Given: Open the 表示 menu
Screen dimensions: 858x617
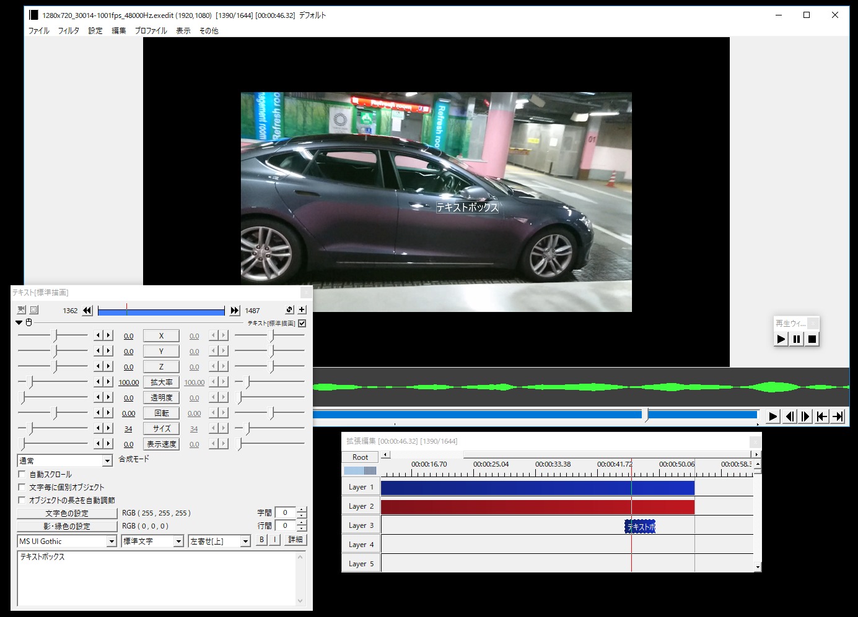Looking at the screenshot, I should point(183,30).
